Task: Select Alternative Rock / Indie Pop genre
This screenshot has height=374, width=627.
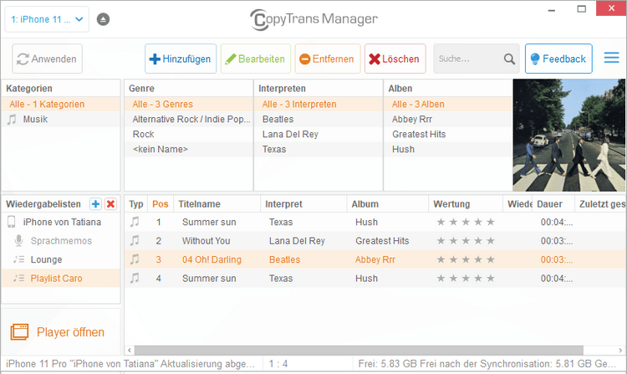Action: tap(188, 119)
